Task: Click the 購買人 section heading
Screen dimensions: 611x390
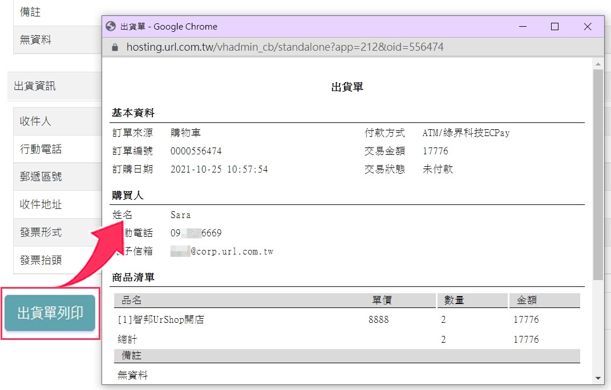Action: click(128, 195)
